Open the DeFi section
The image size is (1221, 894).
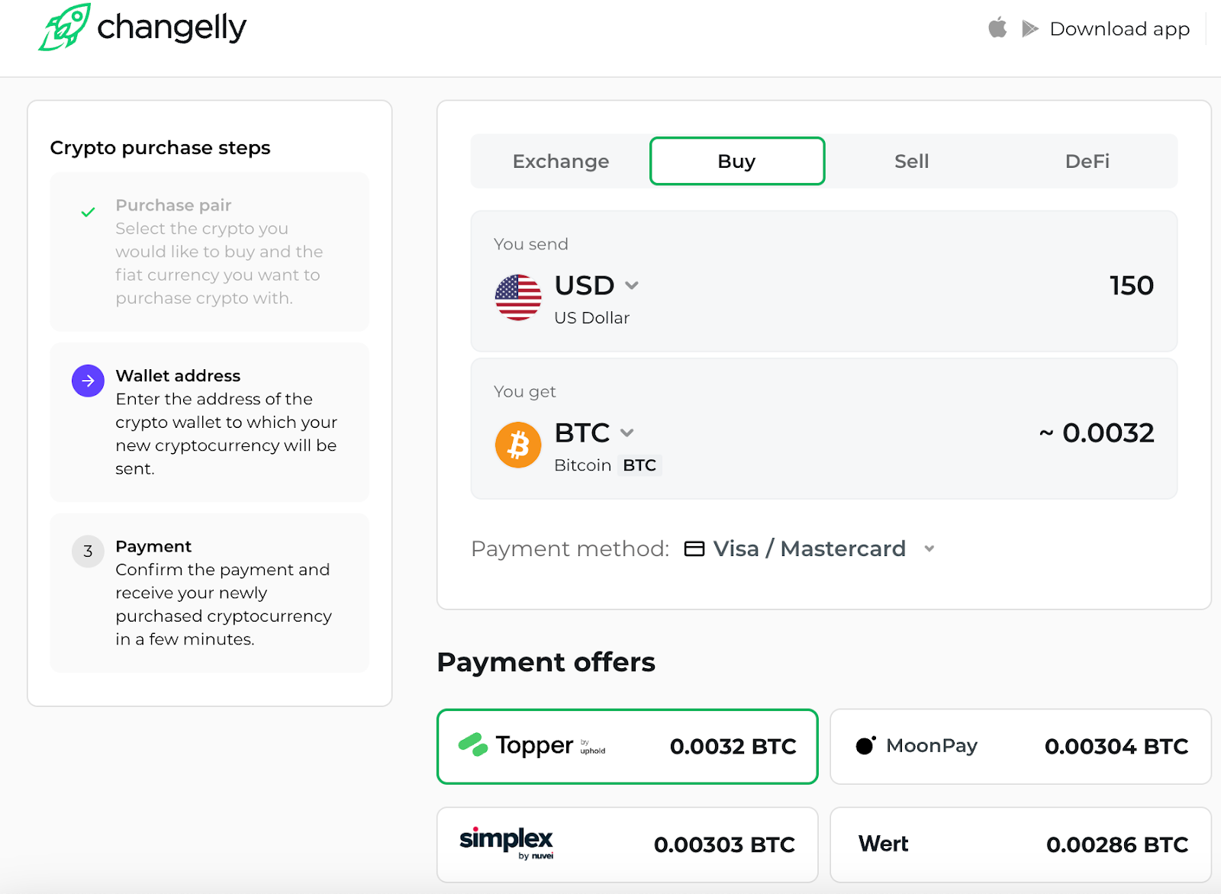click(x=1087, y=161)
